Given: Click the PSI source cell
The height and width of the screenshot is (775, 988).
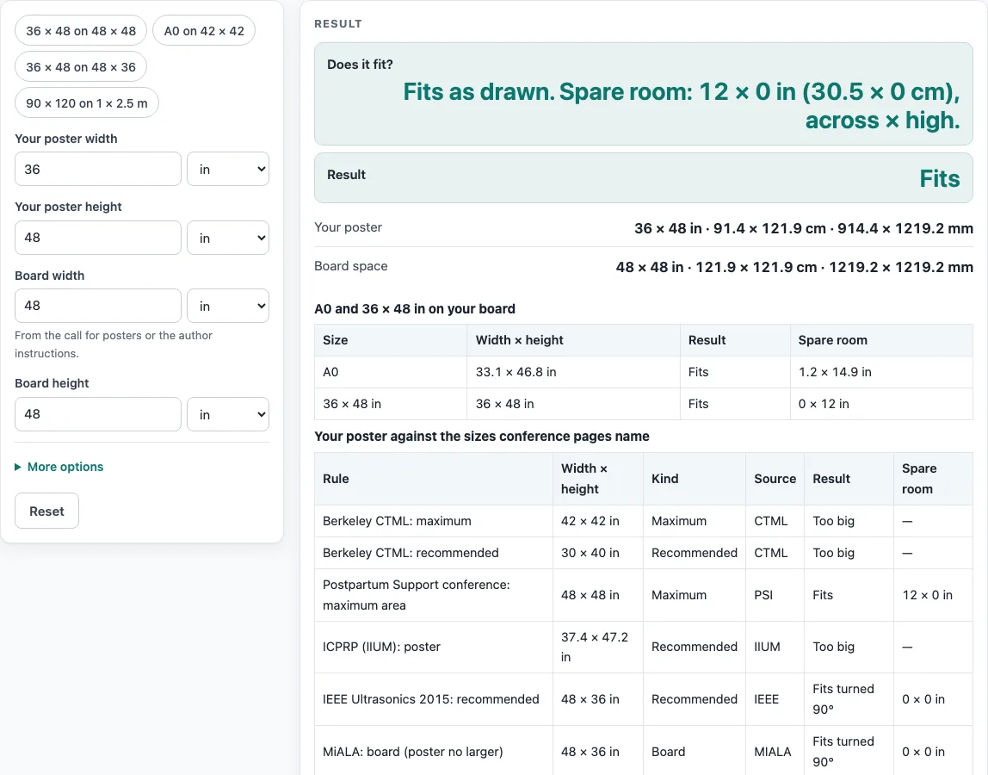Looking at the screenshot, I should tap(775, 595).
